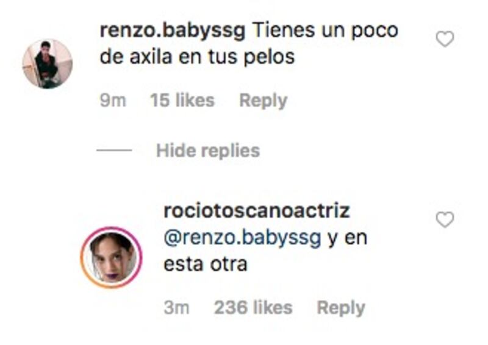Screen dimensions: 488x345
Task: Open rociotoscanoactriz username link
Action: (257, 211)
